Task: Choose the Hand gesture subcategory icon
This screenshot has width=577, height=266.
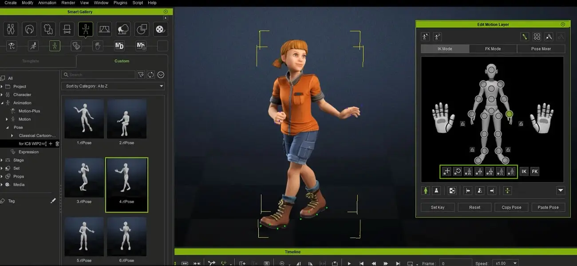Action: 98,46
